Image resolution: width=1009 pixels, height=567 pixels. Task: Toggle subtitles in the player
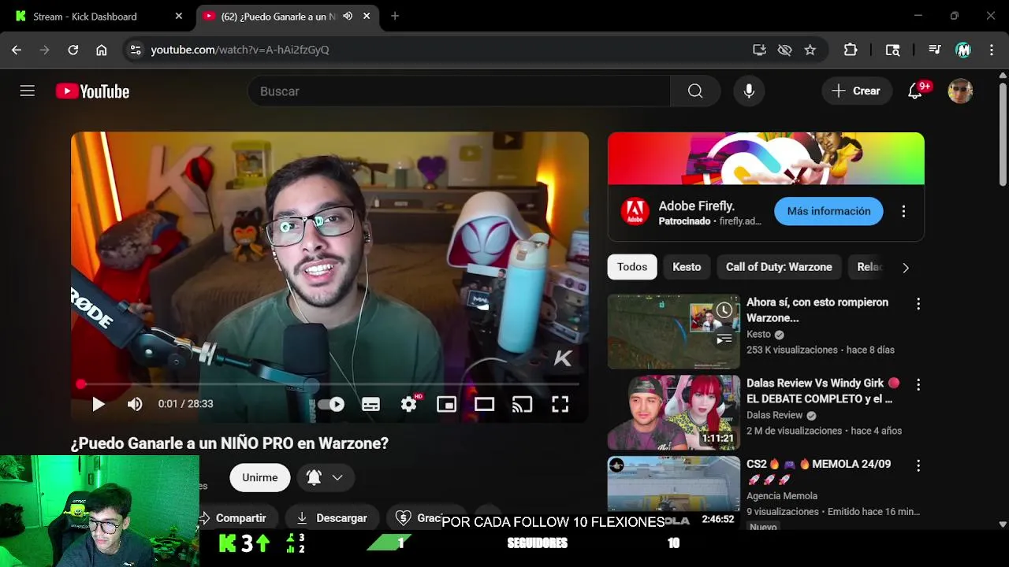click(x=370, y=404)
